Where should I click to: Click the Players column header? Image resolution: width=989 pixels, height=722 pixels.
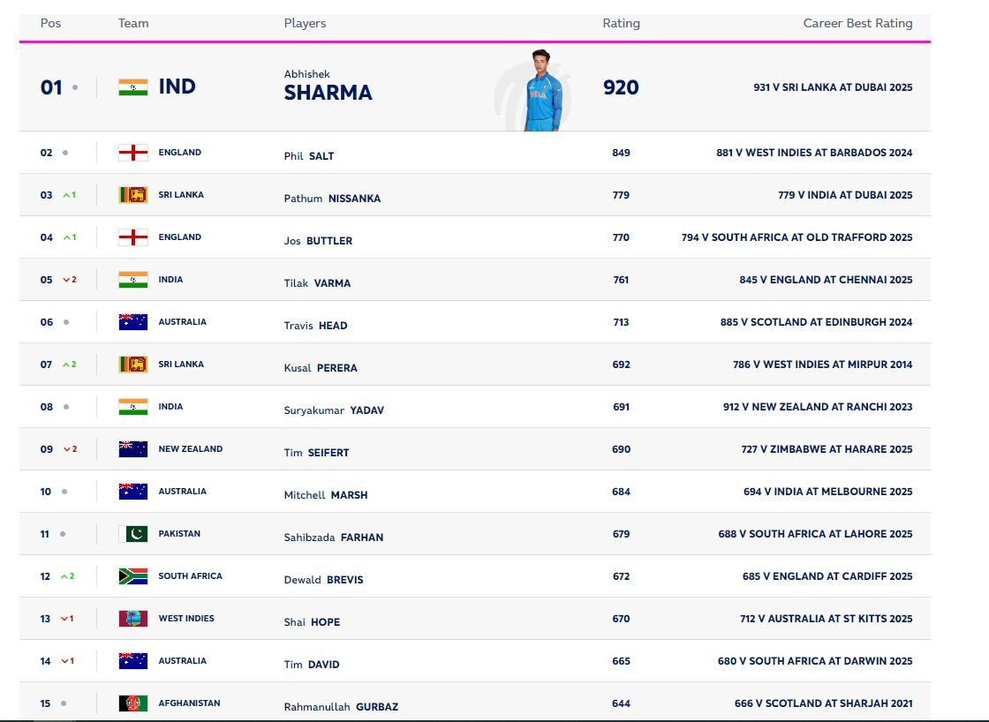coord(305,24)
